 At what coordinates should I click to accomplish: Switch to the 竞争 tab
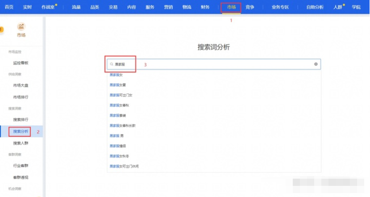[x=249, y=7]
